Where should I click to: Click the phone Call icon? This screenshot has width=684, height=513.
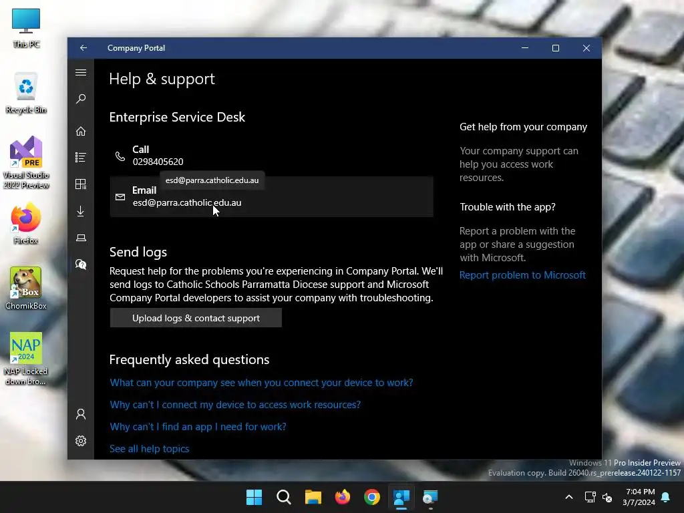(x=120, y=156)
